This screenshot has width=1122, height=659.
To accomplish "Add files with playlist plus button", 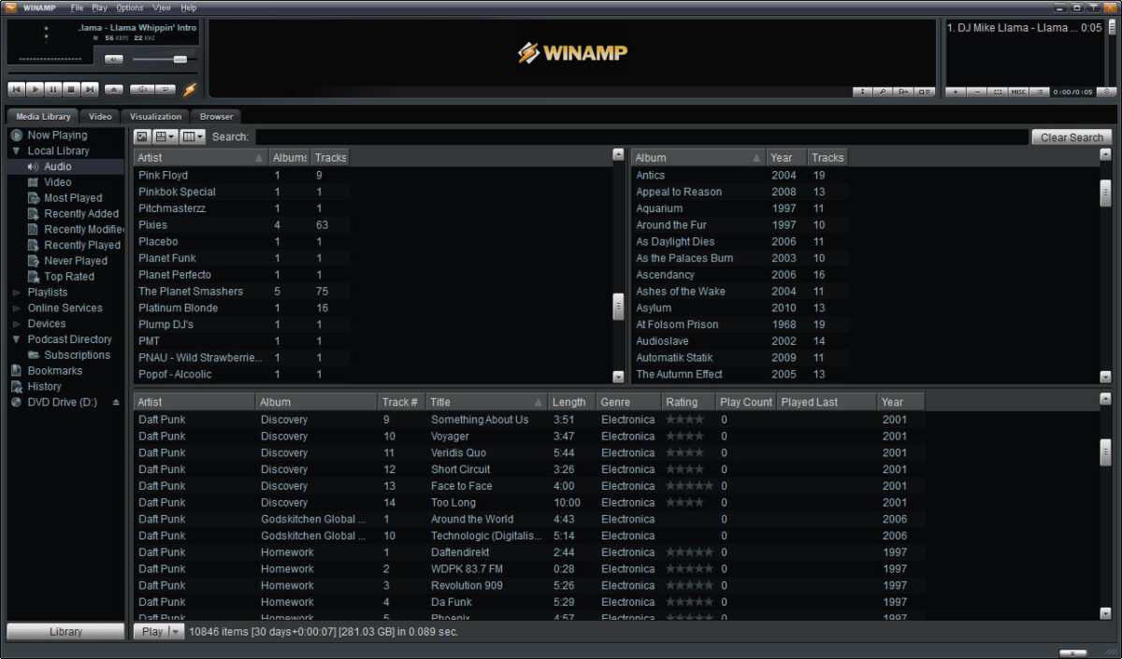I will (955, 92).
